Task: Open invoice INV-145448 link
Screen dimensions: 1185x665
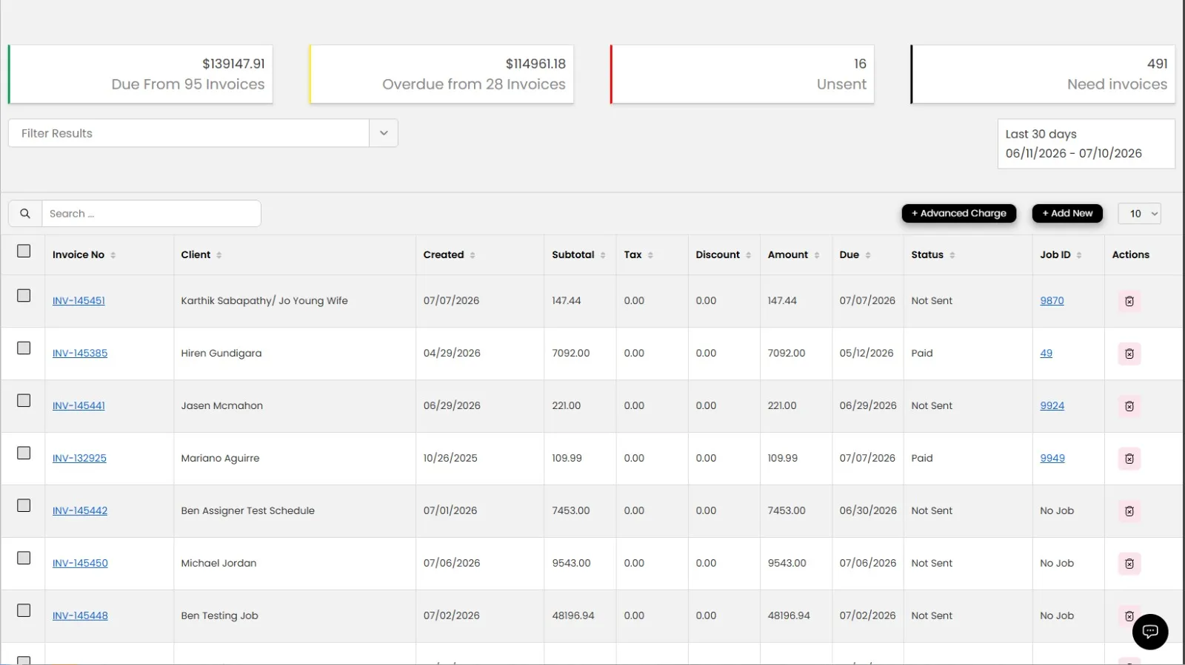Action: pyautogui.click(x=80, y=616)
